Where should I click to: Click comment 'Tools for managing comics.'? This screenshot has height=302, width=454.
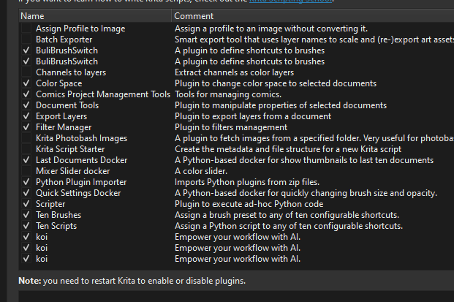[228, 94]
